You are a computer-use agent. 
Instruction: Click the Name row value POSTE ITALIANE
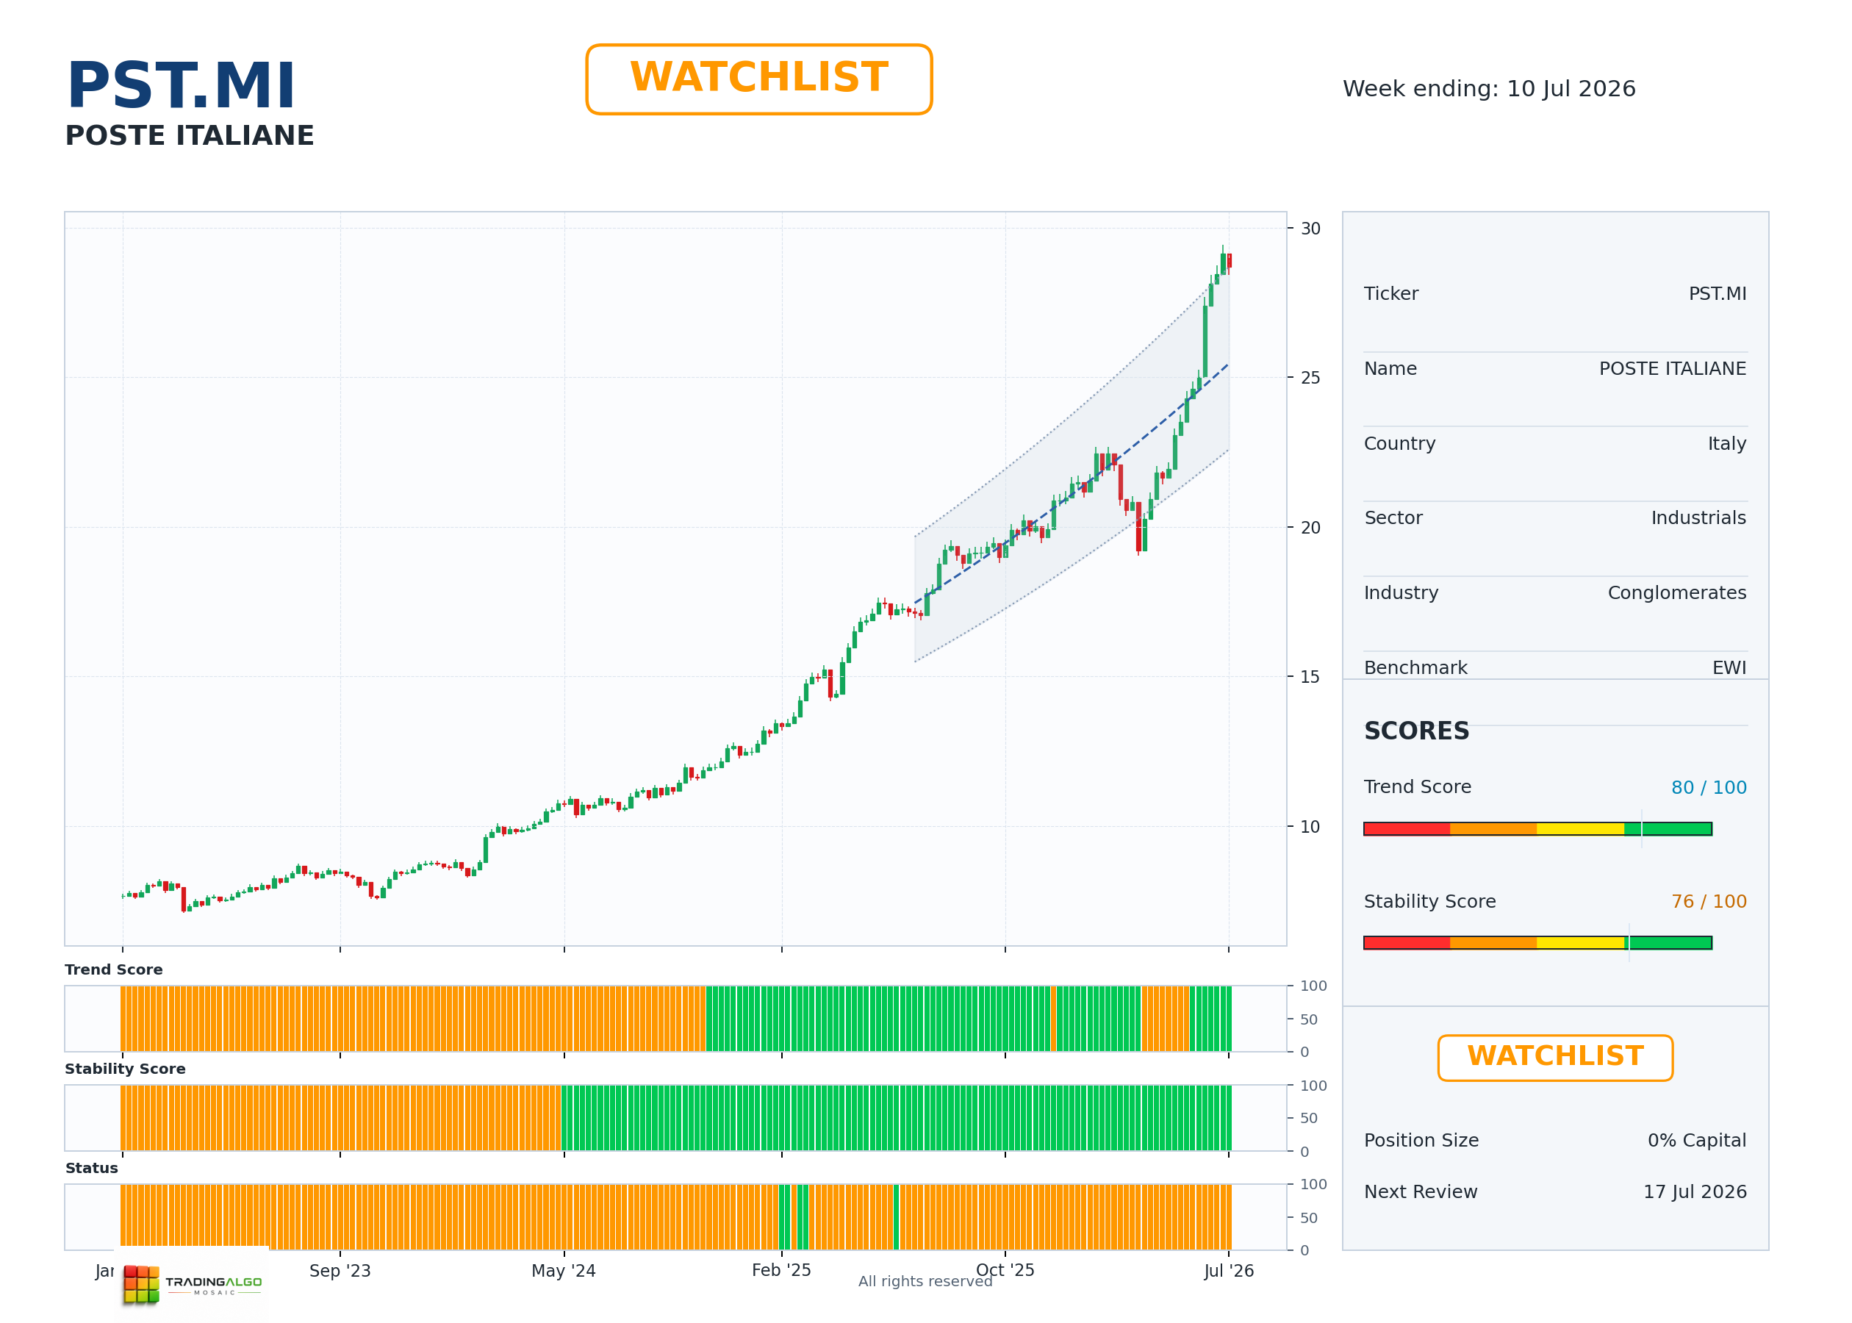tap(1673, 369)
